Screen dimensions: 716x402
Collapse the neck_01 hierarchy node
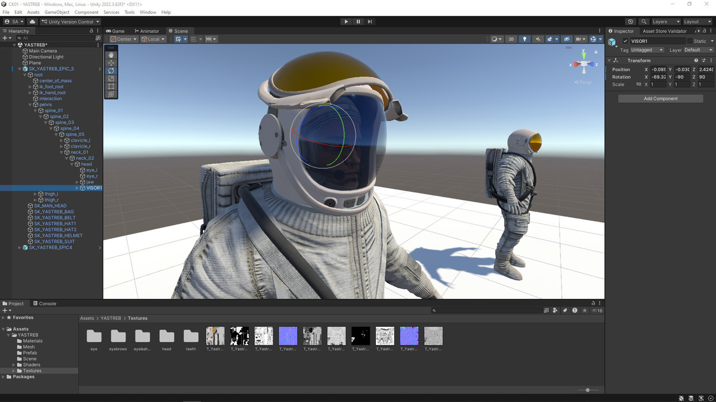(x=61, y=152)
